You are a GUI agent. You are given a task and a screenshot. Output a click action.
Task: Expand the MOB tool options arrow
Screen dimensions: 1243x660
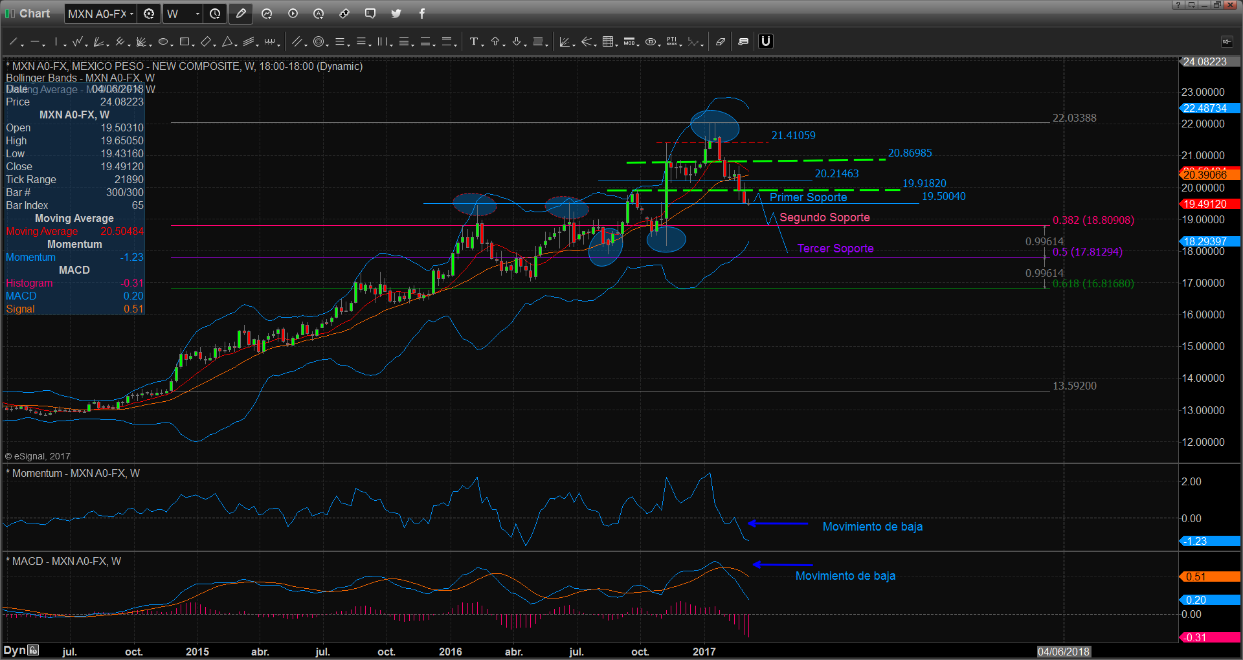click(x=638, y=45)
